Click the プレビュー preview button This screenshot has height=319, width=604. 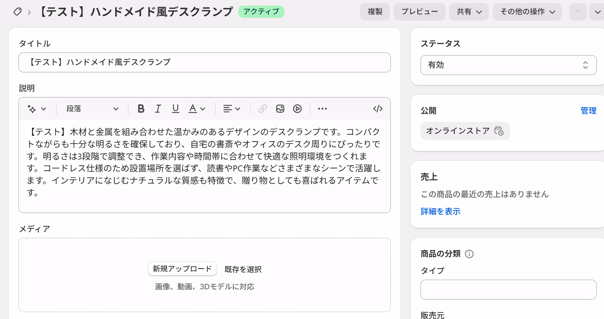tap(419, 12)
